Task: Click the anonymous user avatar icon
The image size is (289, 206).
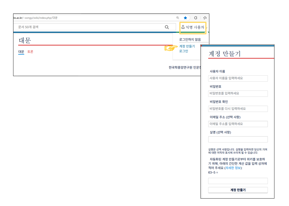Action: pos(183,27)
